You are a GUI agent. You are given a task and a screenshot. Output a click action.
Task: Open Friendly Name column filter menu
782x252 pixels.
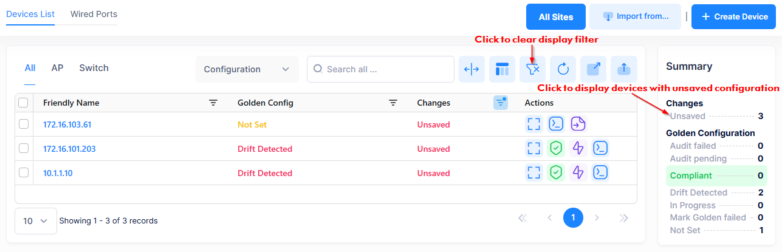tap(213, 103)
